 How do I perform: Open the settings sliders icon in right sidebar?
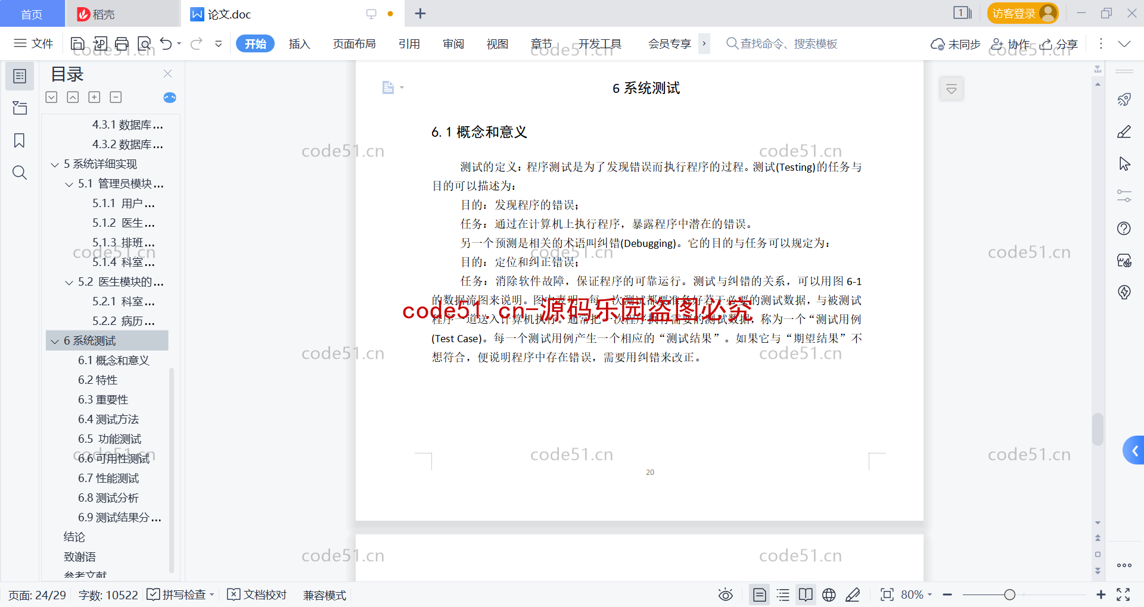coord(1124,196)
